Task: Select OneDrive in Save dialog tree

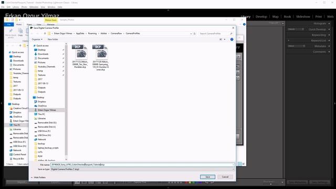Action: pos(42,106)
